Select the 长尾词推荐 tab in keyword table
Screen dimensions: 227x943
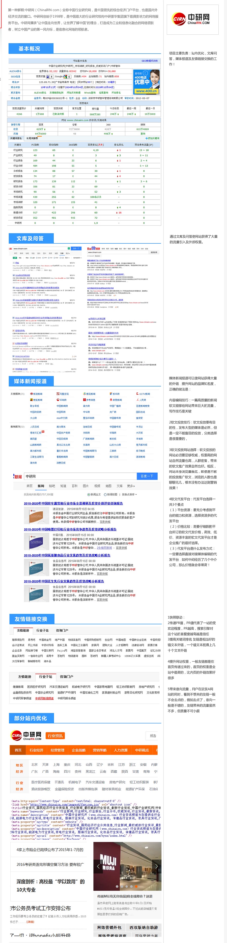click(32, 138)
